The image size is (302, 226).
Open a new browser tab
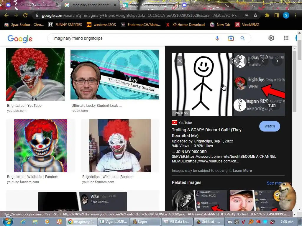244,5
